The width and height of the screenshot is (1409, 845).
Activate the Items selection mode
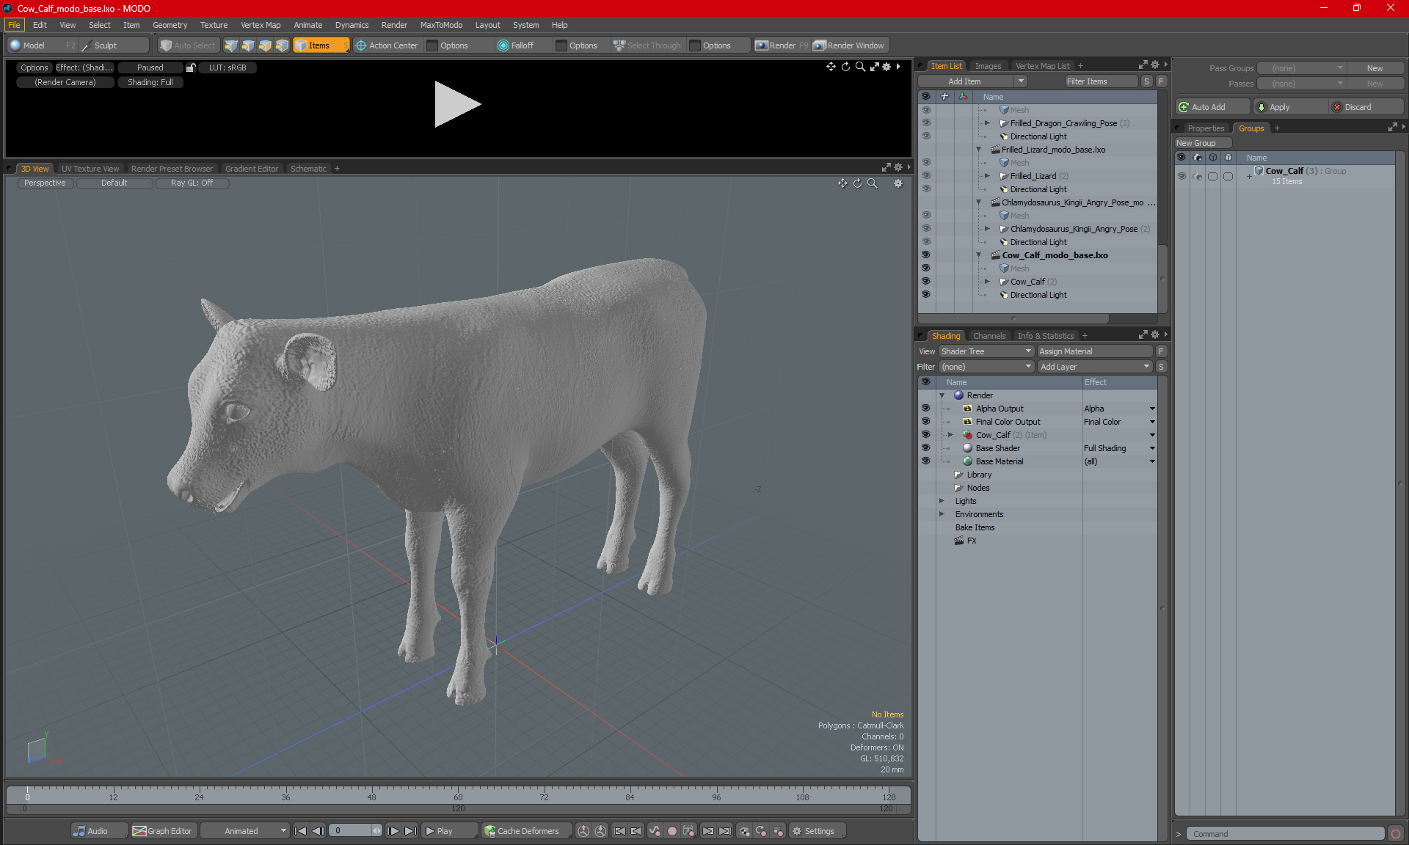[x=321, y=45]
